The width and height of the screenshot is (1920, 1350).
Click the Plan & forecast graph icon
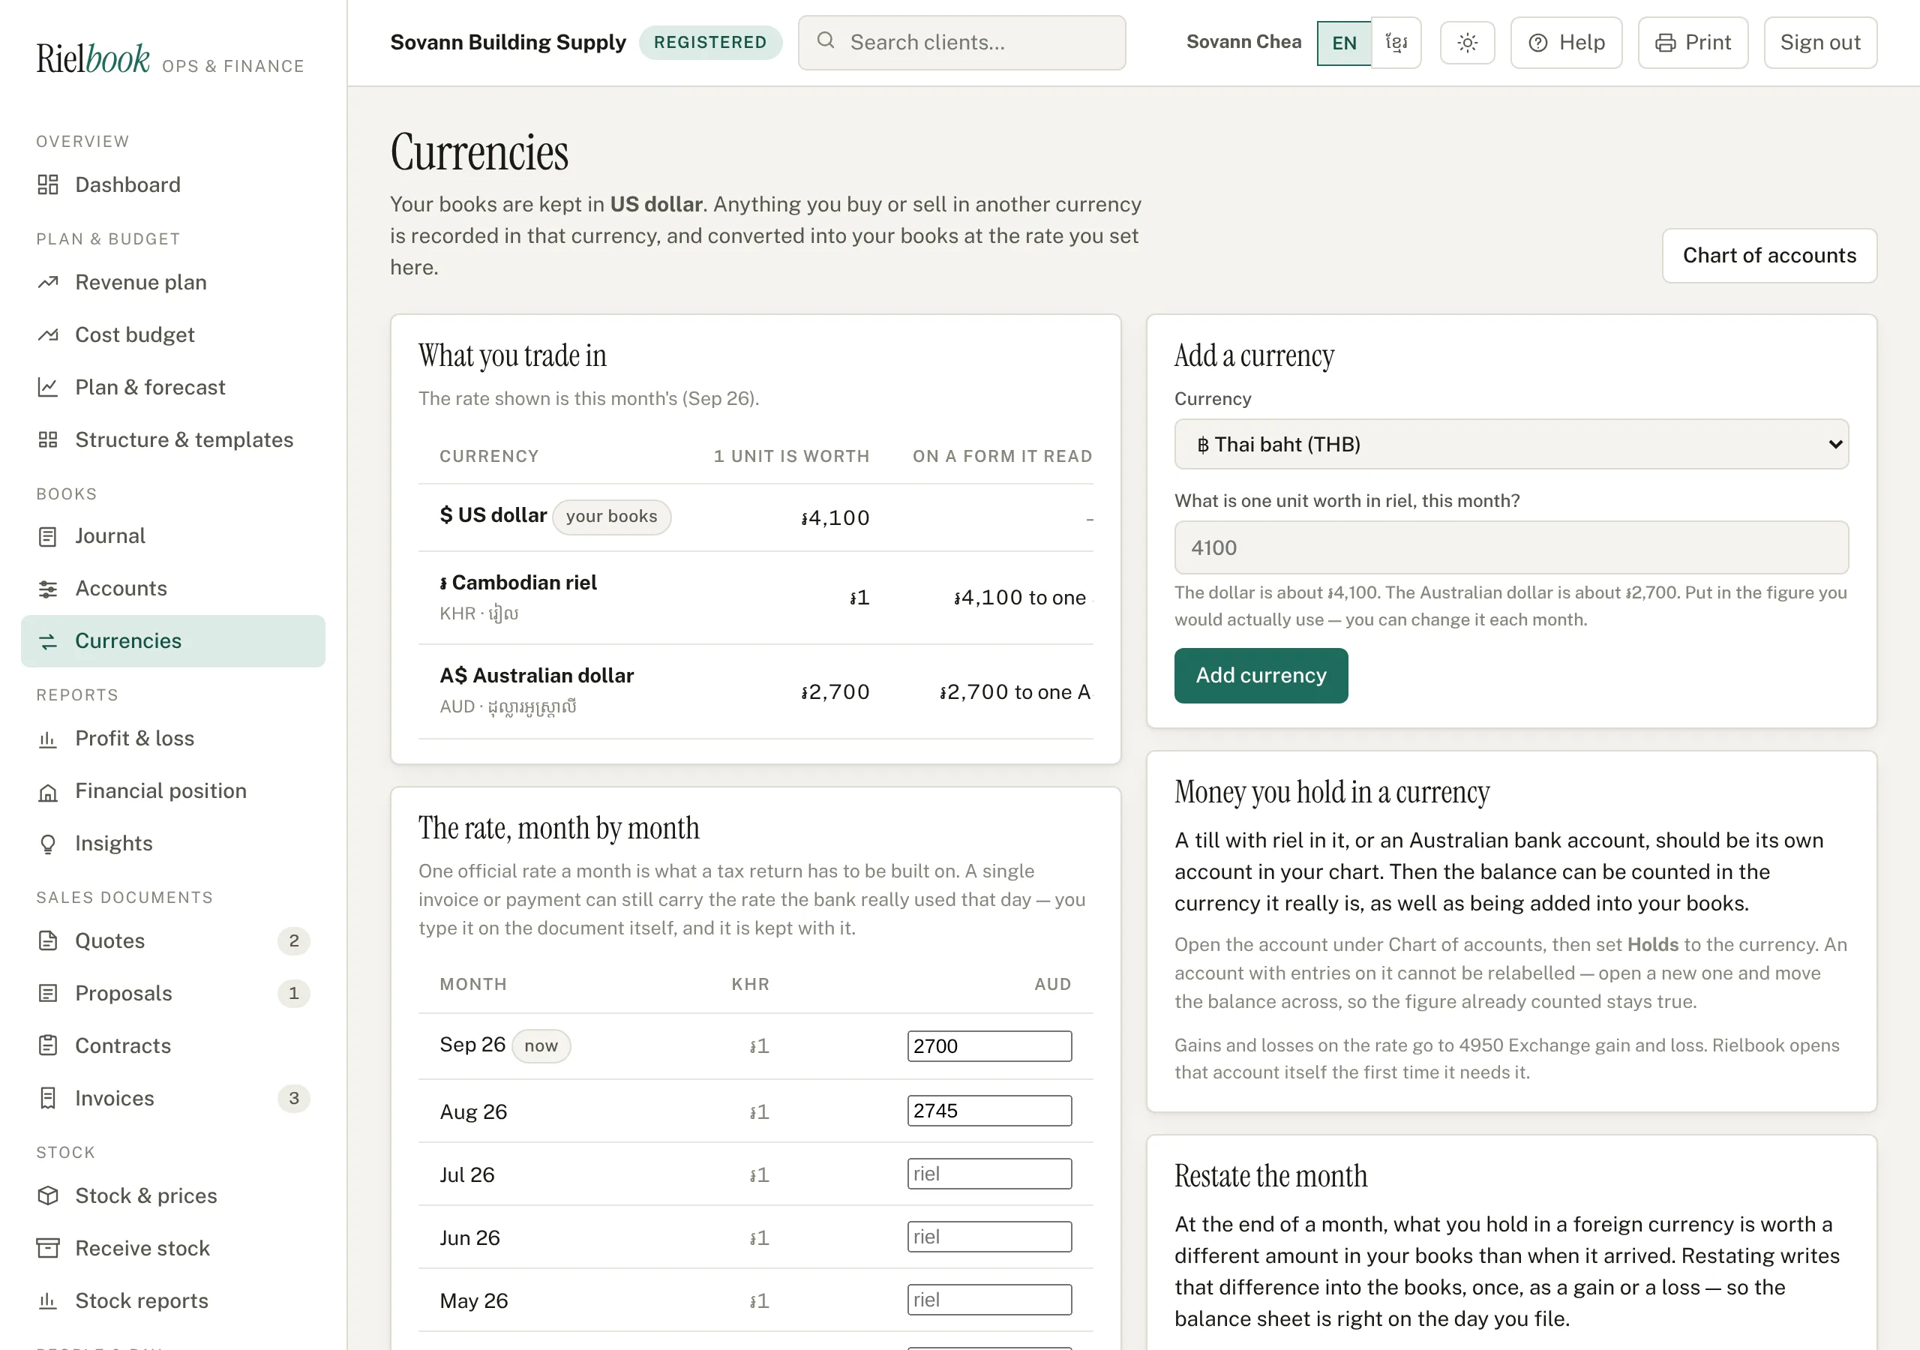tap(48, 387)
